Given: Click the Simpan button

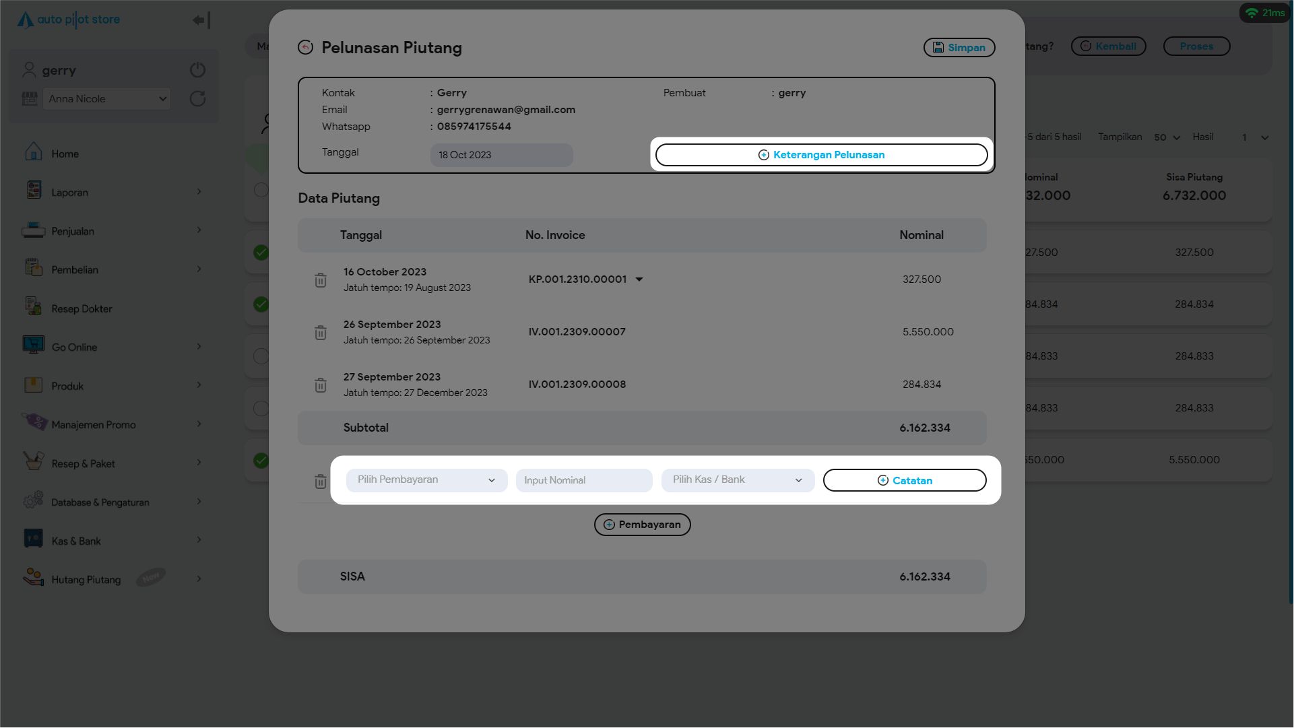Looking at the screenshot, I should click(959, 48).
